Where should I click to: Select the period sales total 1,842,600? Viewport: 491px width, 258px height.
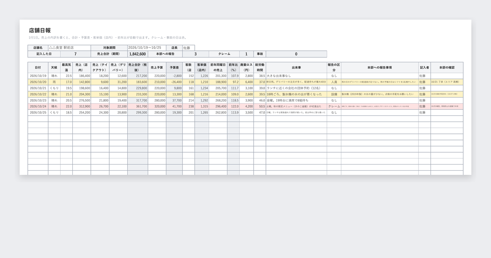click(x=137, y=54)
